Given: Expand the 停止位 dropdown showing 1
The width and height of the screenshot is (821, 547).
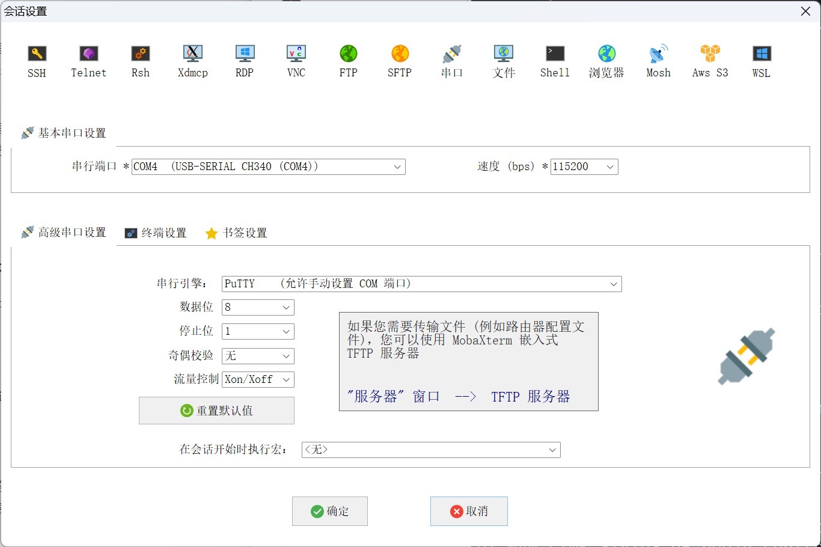Looking at the screenshot, I should (x=258, y=331).
